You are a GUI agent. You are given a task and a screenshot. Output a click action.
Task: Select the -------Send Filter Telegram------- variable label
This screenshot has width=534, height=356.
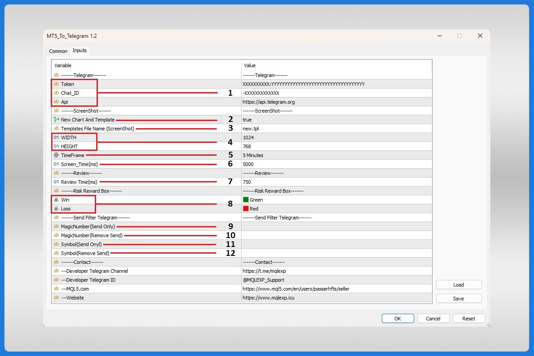95,218
